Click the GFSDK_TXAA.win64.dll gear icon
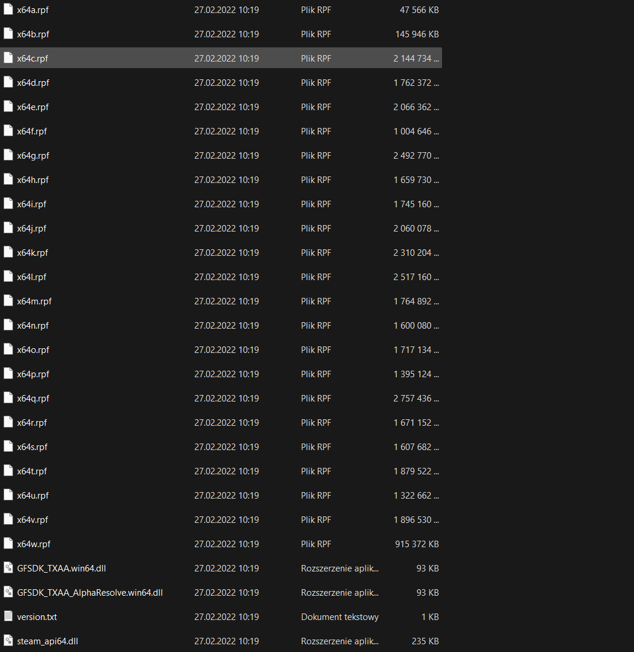The width and height of the screenshot is (634, 652). (x=8, y=568)
